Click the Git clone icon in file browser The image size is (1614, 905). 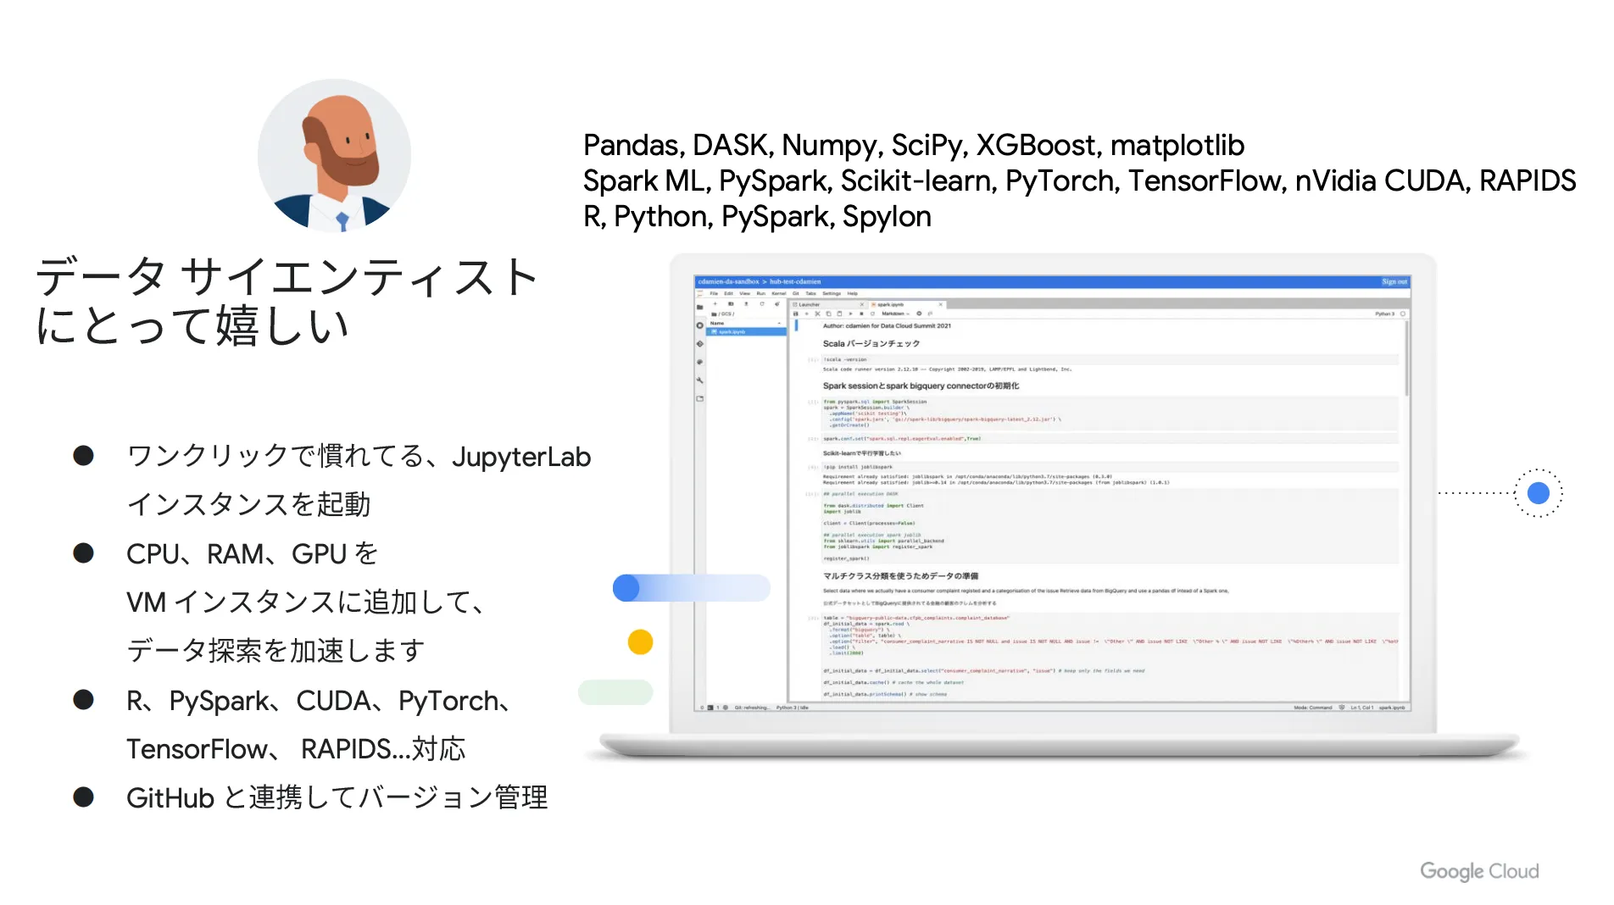tap(777, 303)
